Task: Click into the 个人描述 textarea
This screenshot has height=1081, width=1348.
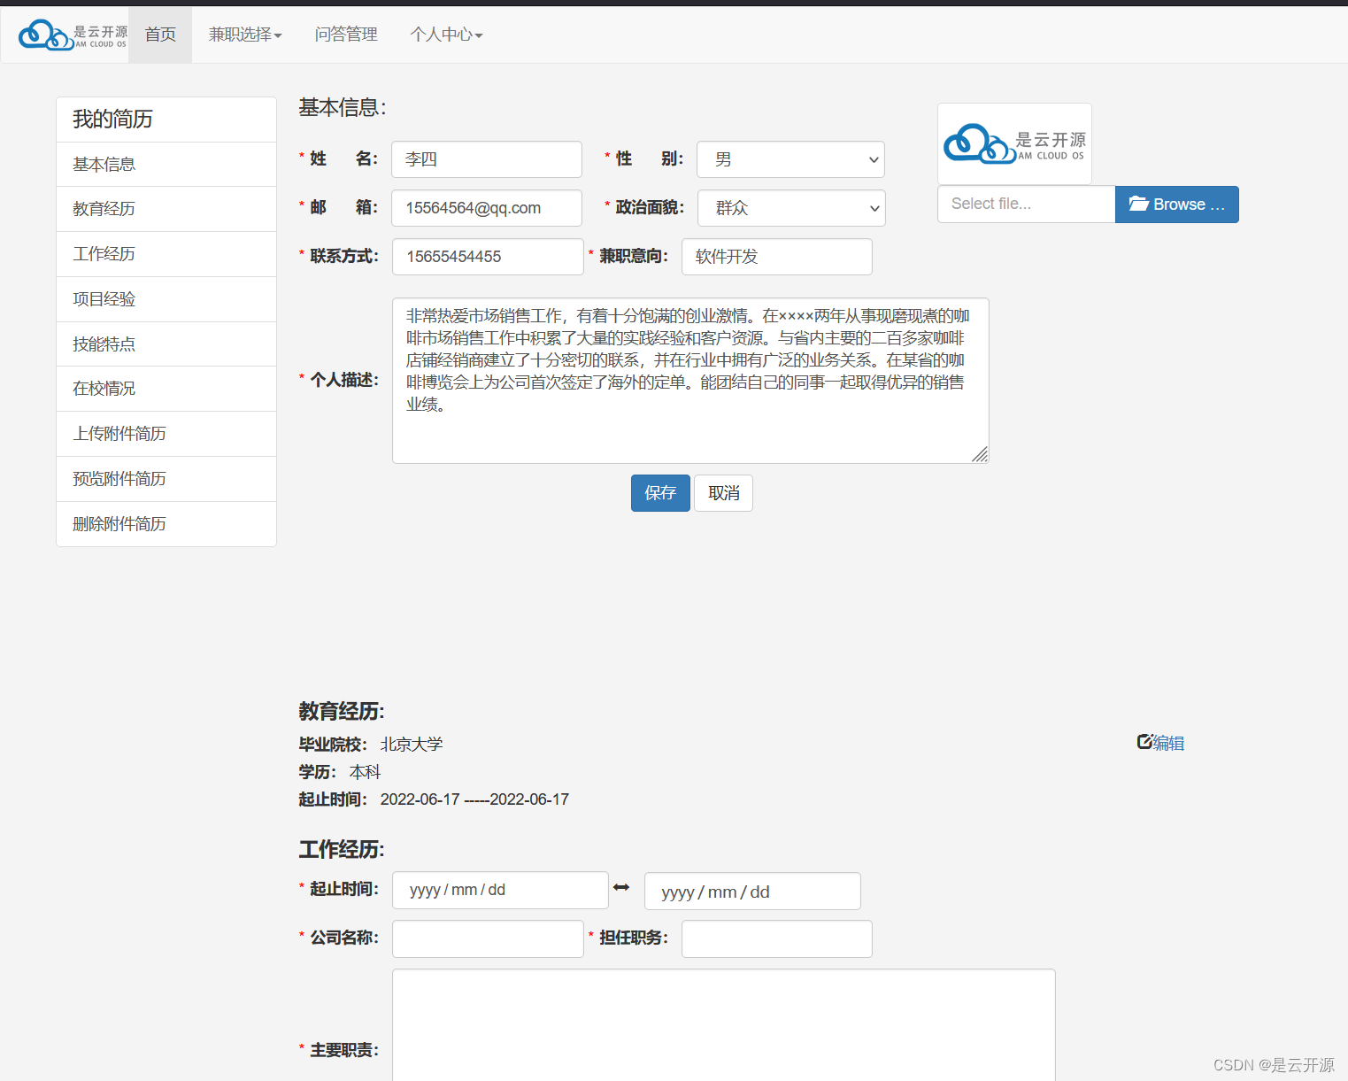Action: [690, 381]
